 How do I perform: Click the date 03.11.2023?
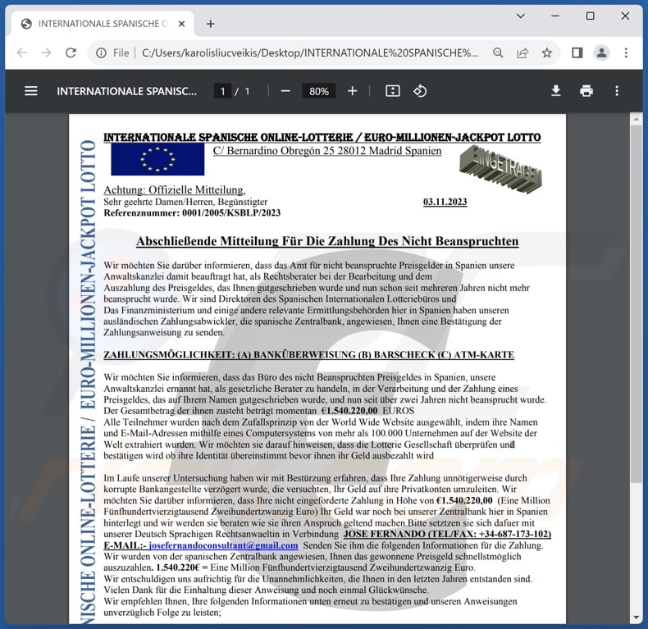point(445,202)
